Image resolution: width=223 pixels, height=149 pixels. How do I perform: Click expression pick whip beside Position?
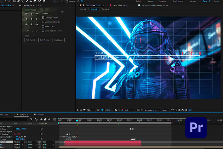click(22, 137)
